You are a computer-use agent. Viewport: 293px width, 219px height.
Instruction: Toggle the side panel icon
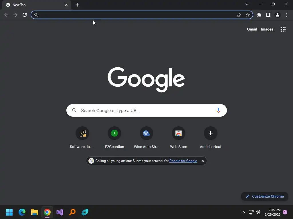click(268, 15)
